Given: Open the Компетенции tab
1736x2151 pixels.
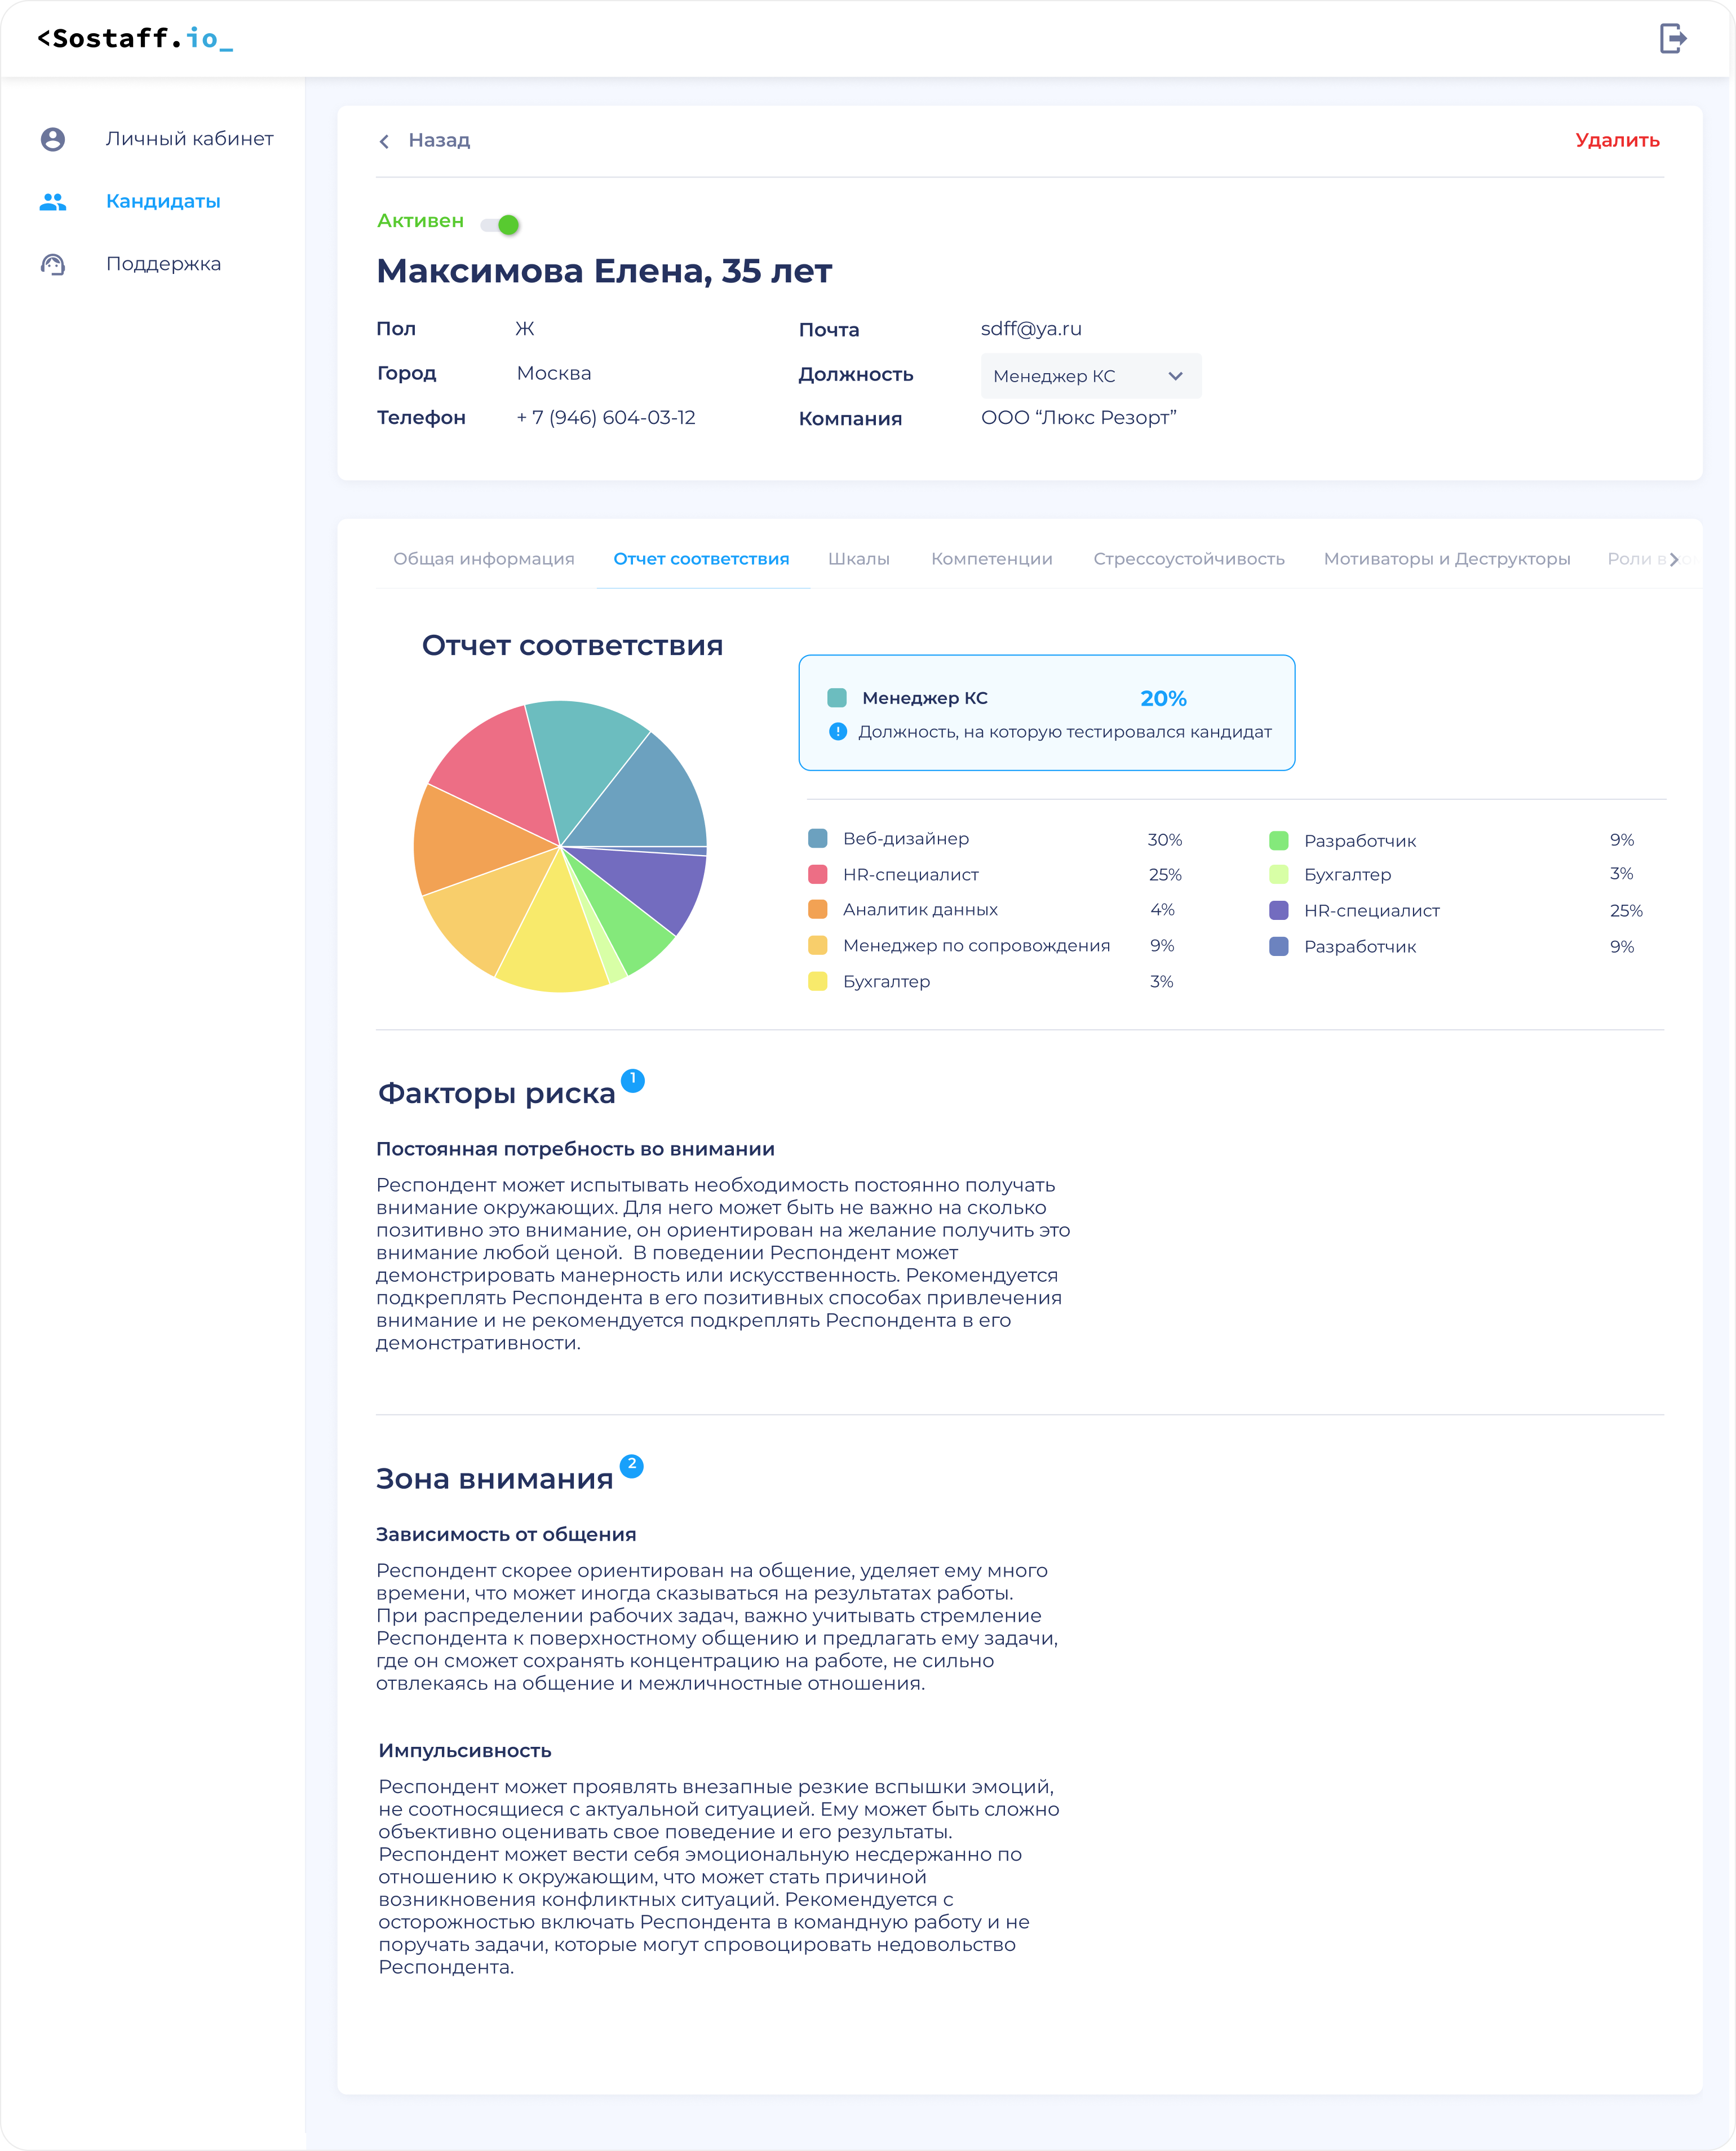Looking at the screenshot, I should (x=992, y=559).
